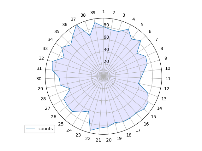This screenshot has width=202, height=151.
Task: Click the axis label 31
Action: coord(39,69)
